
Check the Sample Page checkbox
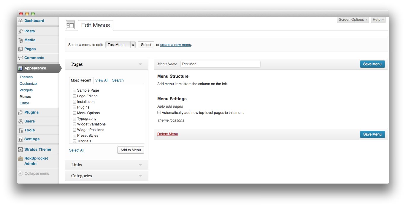coord(74,90)
